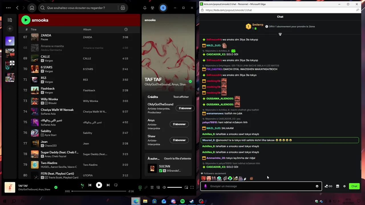The image size is (365, 205).
Task: Follow Shaw via S'abonner button
Action: tap(179, 140)
